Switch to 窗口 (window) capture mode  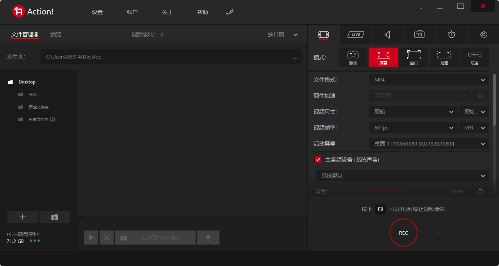pos(413,57)
